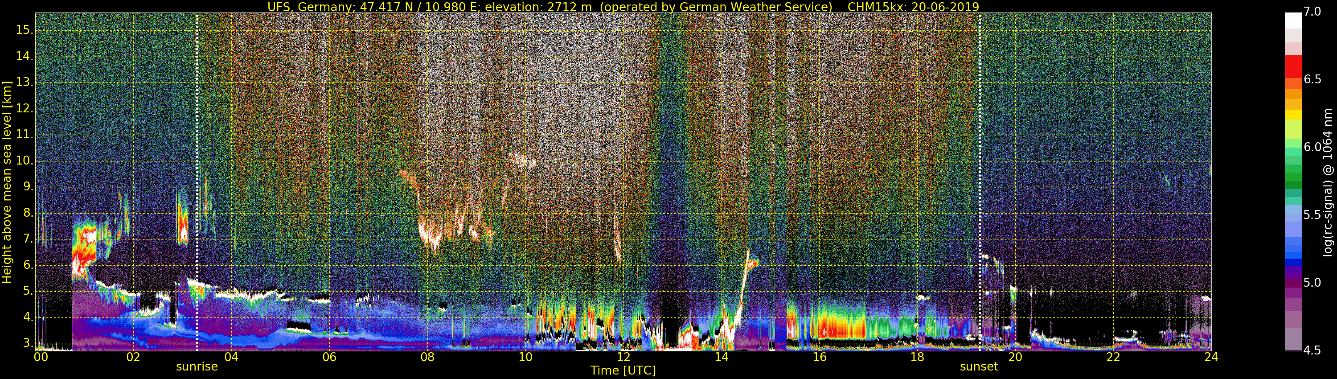Click the 'Time [UTC]' axis label

coord(623,371)
